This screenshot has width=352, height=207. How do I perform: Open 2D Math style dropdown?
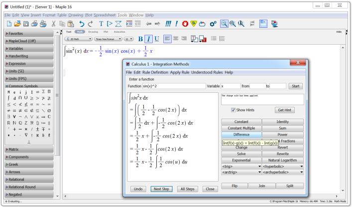79,39
